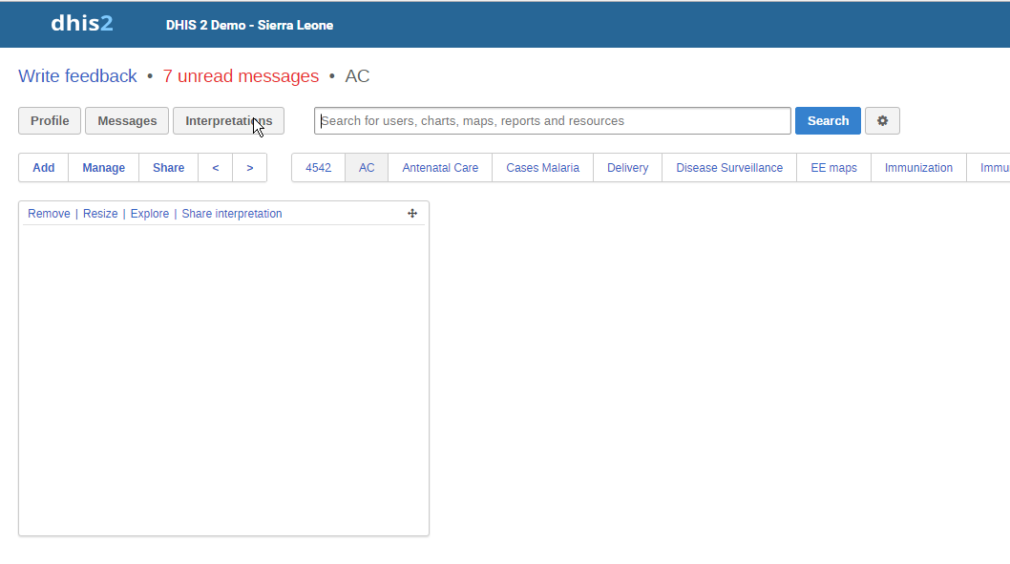Click the Write feedback link
This screenshot has height=564, width=1010.
77,76
